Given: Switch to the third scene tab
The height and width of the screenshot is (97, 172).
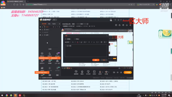Looking at the screenshot, I should [x=54, y=24].
